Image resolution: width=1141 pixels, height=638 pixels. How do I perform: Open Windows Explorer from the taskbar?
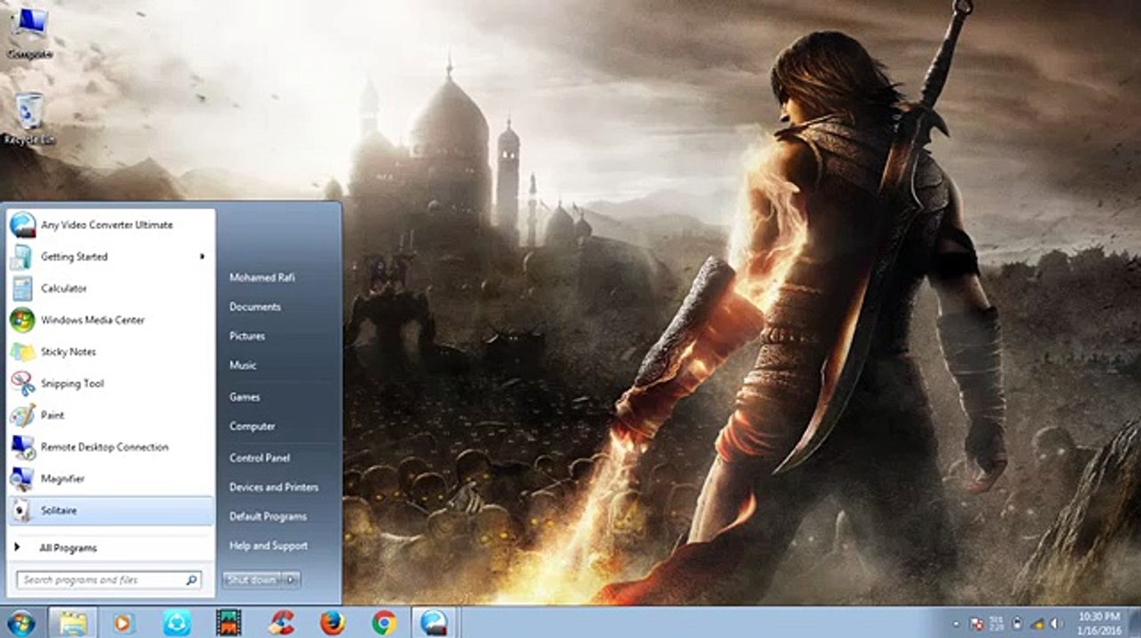pyautogui.click(x=73, y=623)
